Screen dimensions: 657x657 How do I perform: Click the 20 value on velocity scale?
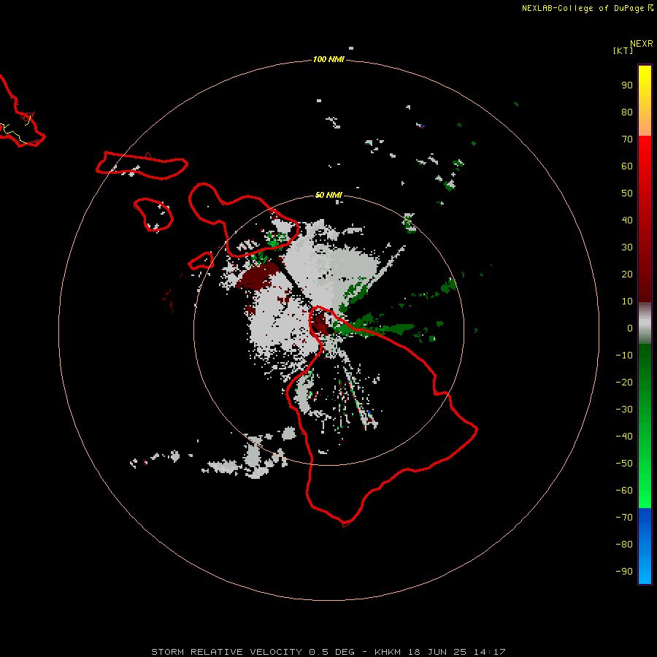click(x=627, y=274)
